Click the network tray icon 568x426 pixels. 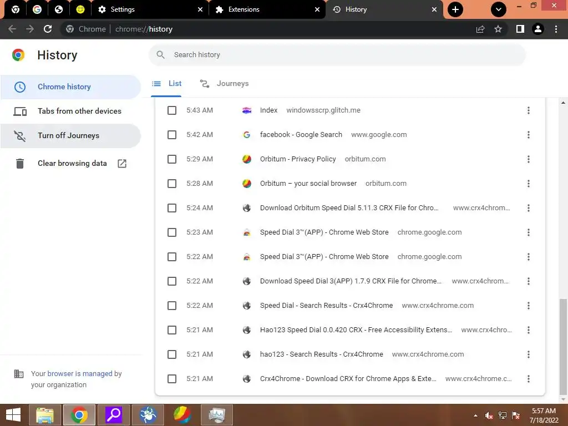tap(503, 415)
